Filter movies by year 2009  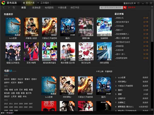click(x=21, y=104)
